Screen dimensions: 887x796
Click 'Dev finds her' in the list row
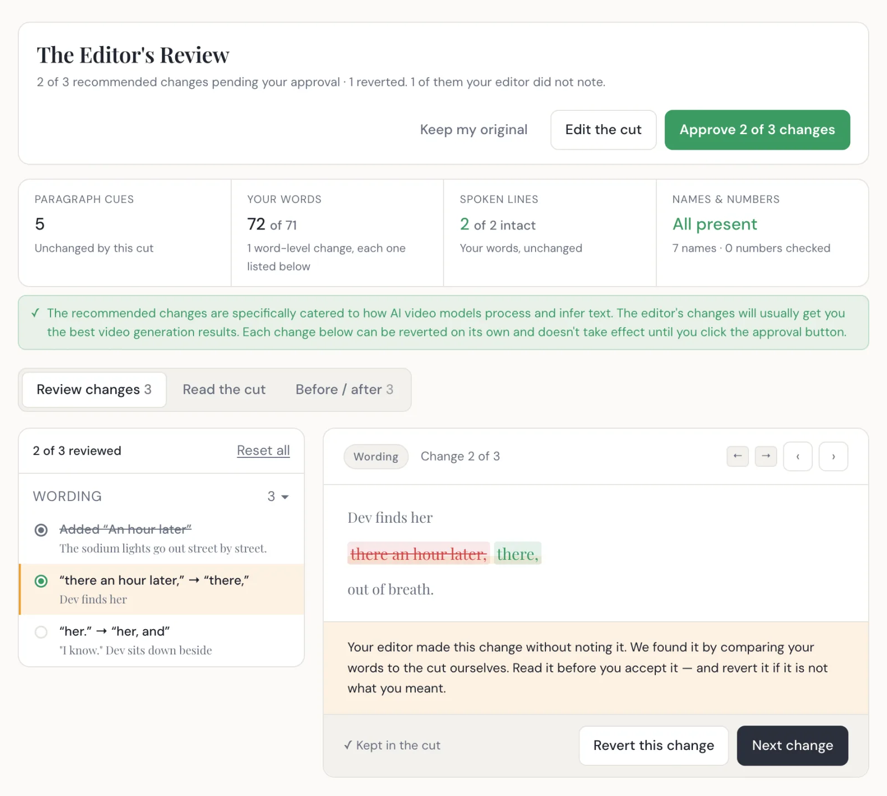(x=93, y=600)
